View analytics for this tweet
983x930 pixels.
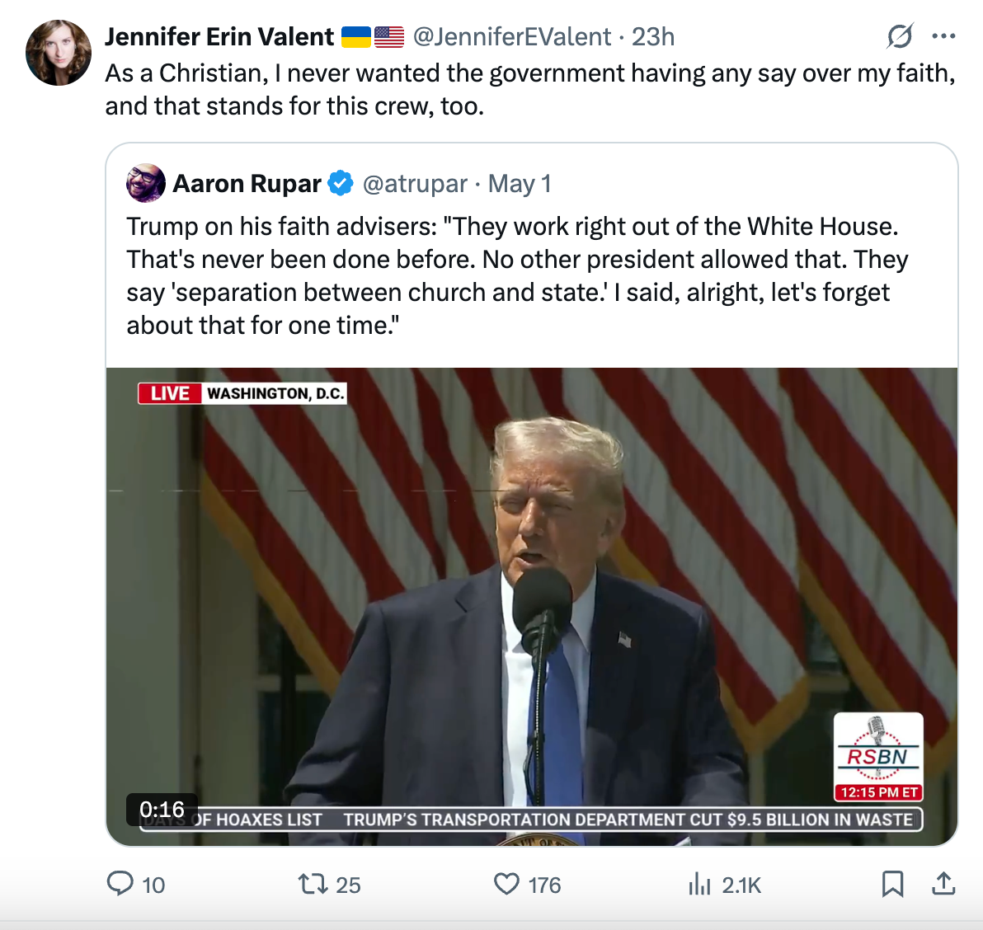[700, 885]
